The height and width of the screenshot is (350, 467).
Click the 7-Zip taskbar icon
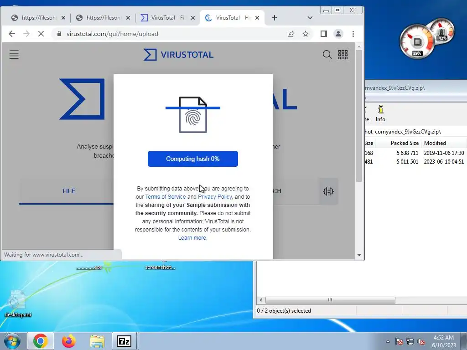[x=124, y=341]
